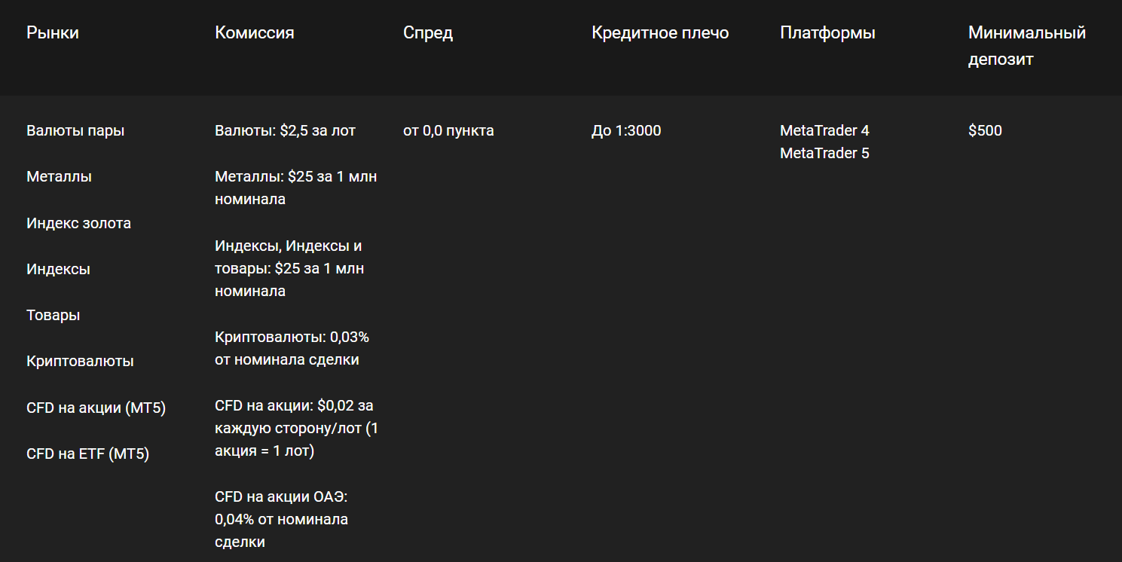1122x562 pixels.
Task: Click the До 1:3000 leverage value
Action: (626, 131)
